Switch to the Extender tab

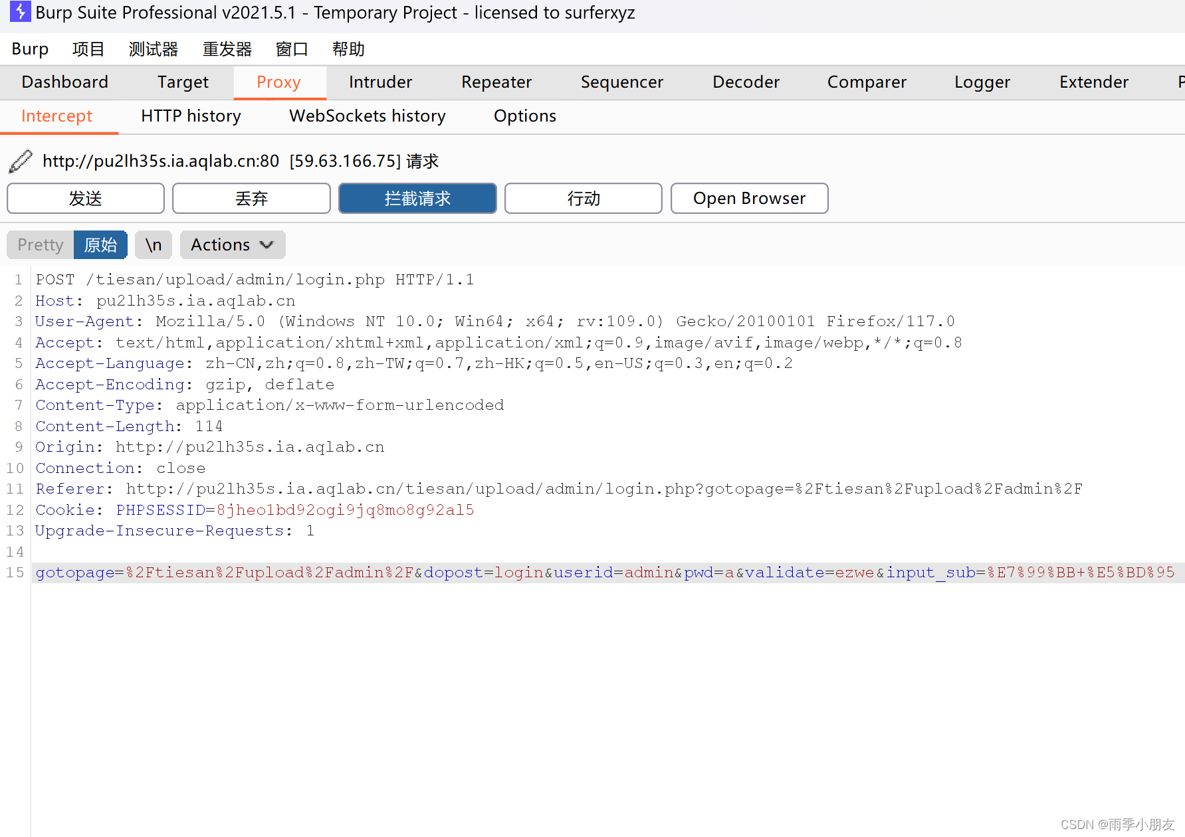click(1094, 82)
